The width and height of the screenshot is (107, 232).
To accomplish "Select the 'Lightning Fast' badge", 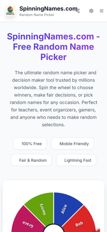I will [76, 160].
